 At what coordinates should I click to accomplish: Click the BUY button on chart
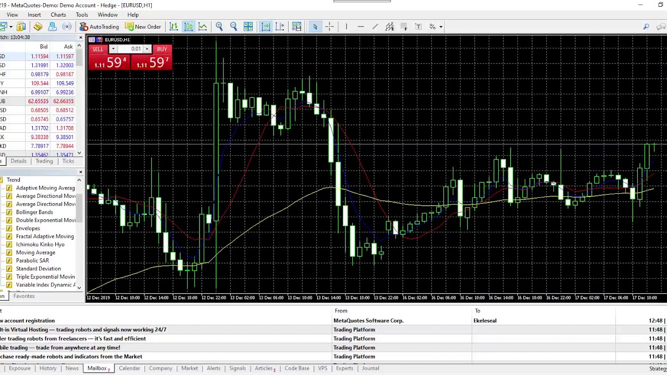point(162,49)
